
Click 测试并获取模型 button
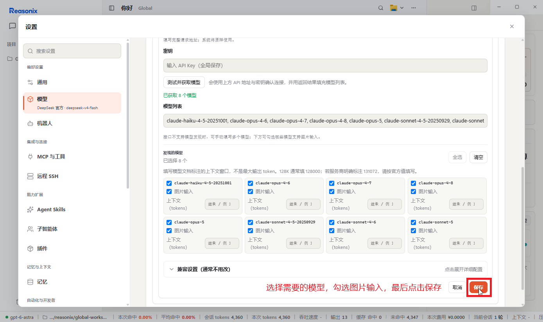[x=184, y=82]
